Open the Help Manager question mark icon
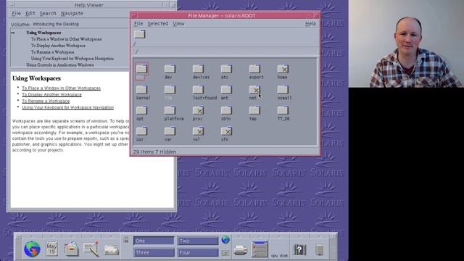The image size is (464, 261). (299, 249)
